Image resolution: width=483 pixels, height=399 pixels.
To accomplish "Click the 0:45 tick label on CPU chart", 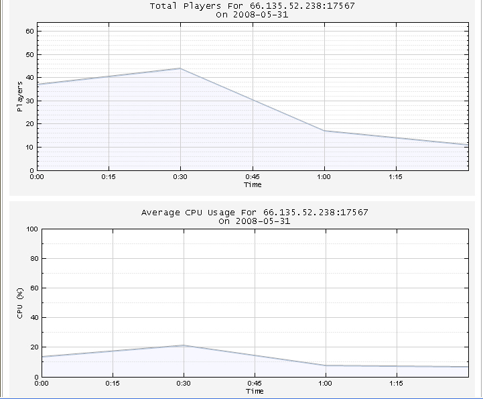I will pyautogui.click(x=255, y=384).
